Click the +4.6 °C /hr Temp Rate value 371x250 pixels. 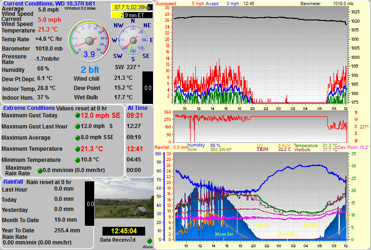tap(49, 39)
